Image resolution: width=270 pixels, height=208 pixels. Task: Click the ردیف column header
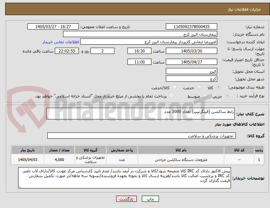point(259,150)
